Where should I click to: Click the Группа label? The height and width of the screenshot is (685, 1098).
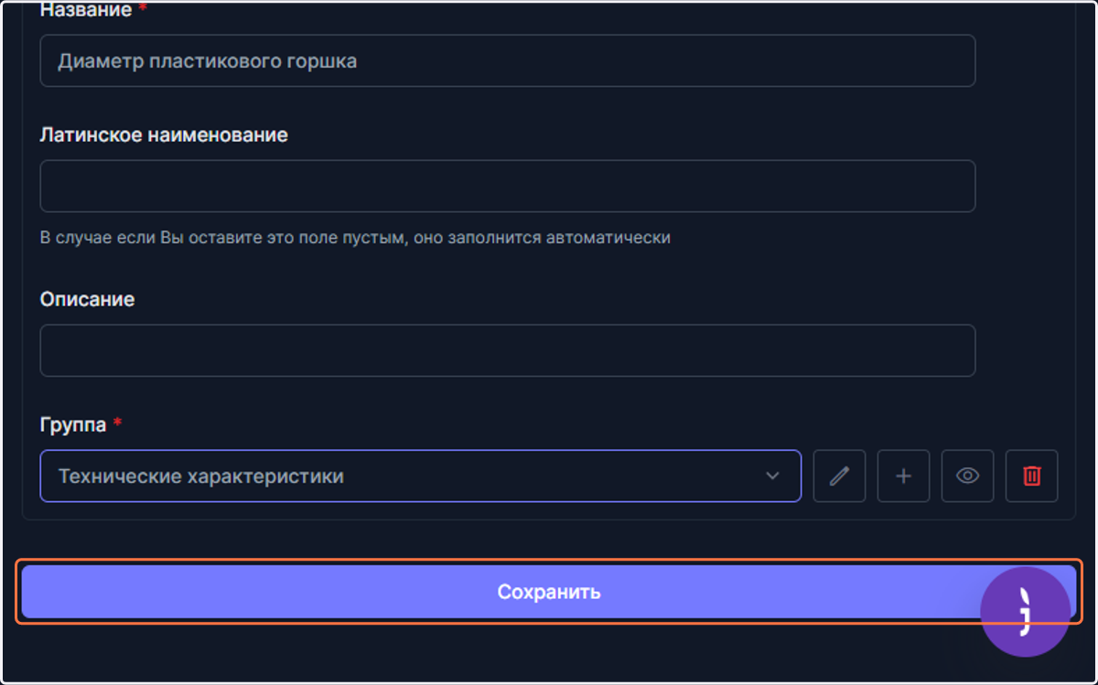click(74, 425)
